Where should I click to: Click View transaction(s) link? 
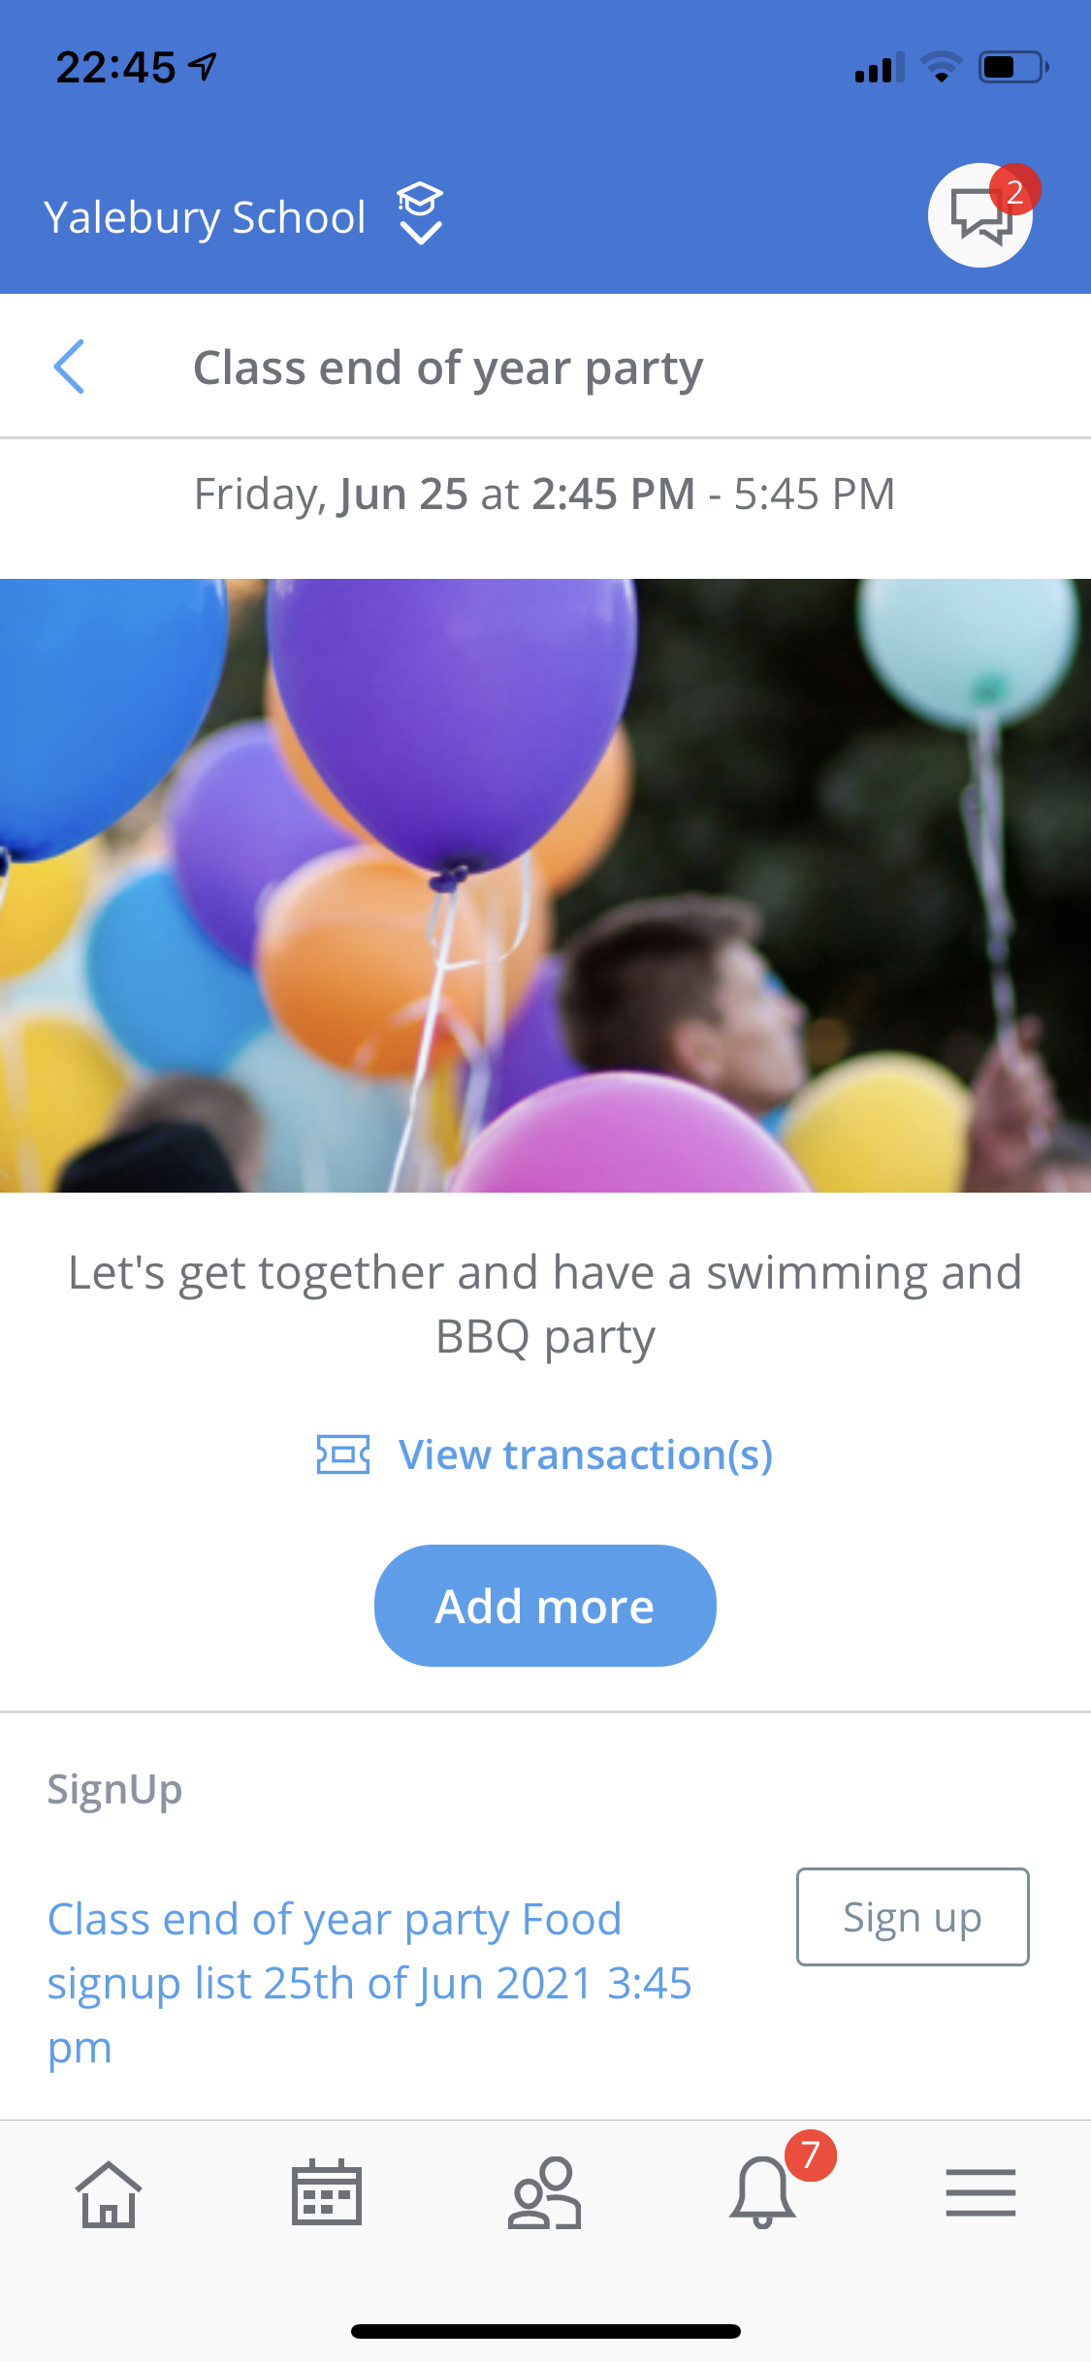(586, 1454)
